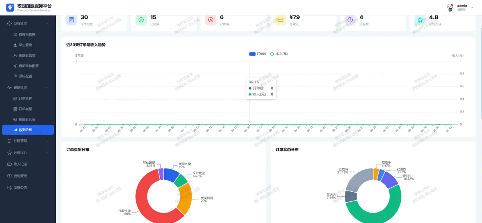Click the purple 配送中 status slice
Image resolution: width=482 pixels, height=223 pixels.
[389, 179]
